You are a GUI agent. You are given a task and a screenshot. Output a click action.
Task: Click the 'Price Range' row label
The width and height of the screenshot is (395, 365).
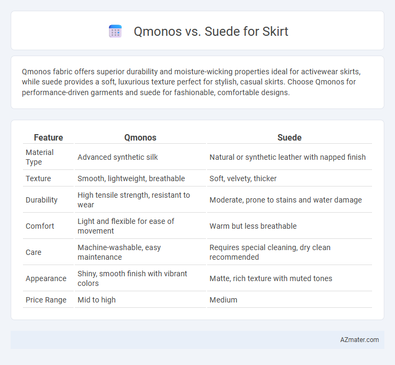coord(46,300)
